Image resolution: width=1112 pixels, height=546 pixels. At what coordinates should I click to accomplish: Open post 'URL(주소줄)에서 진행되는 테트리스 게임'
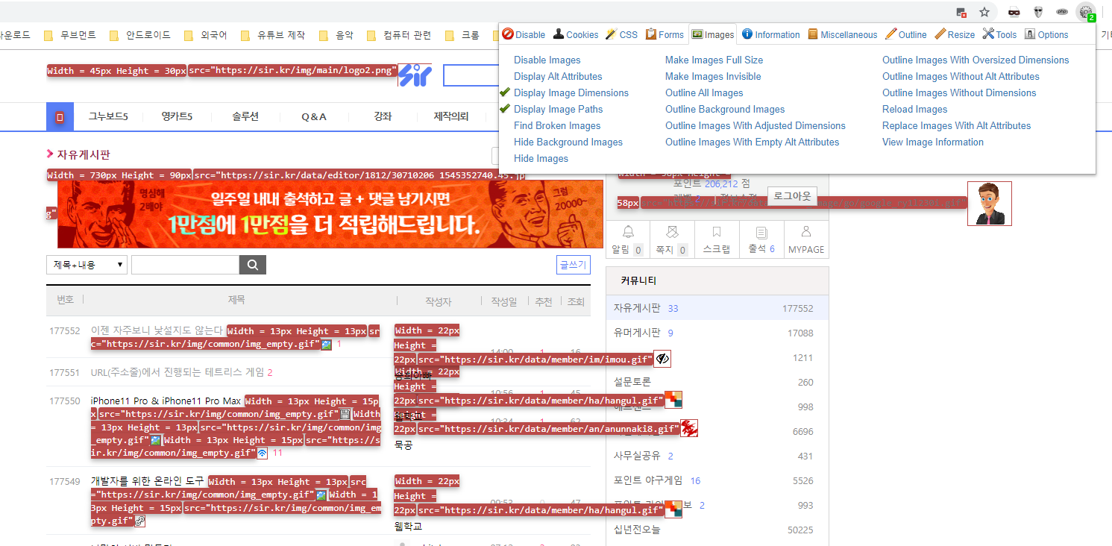pos(178,372)
